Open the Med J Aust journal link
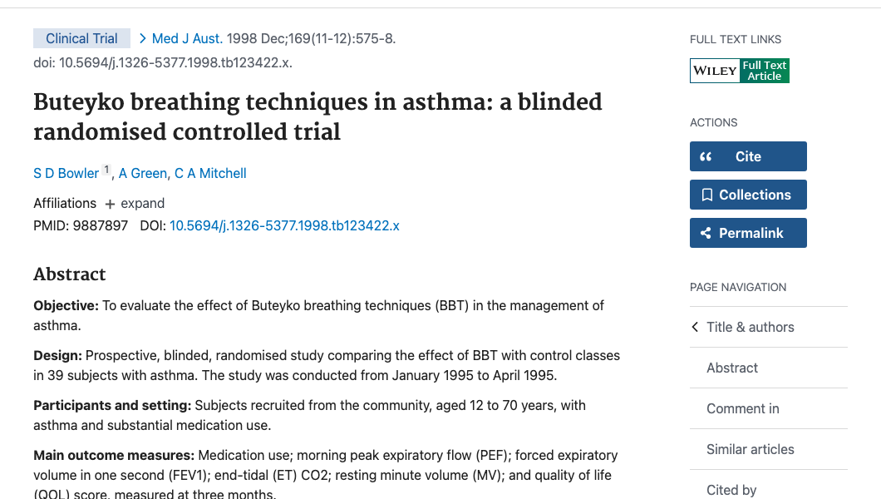The width and height of the screenshot is (881, 499). (184, 38)
